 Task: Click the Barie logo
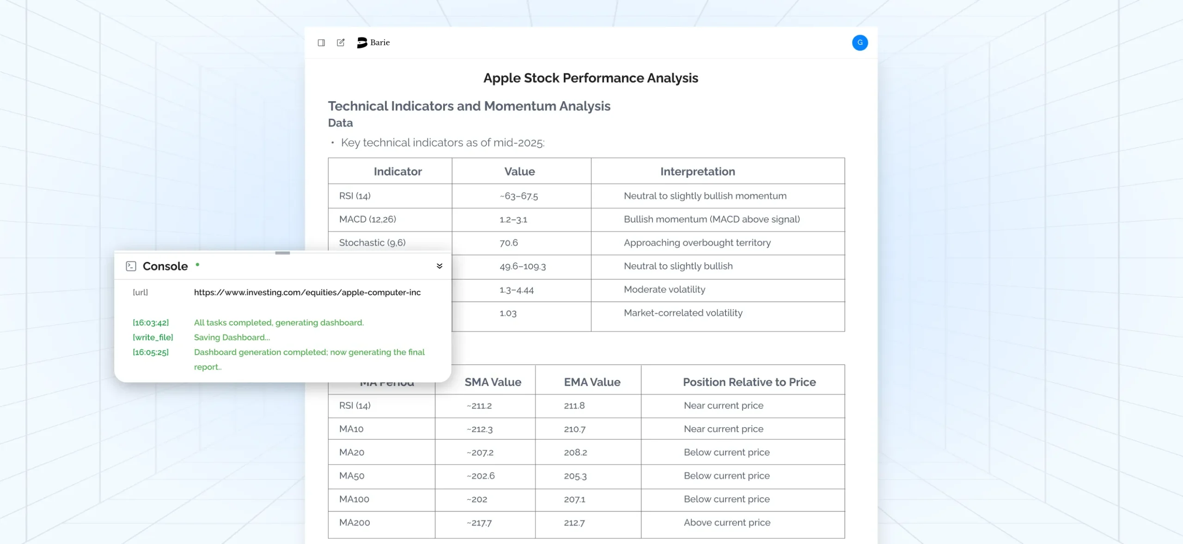[x=373, y=42]
